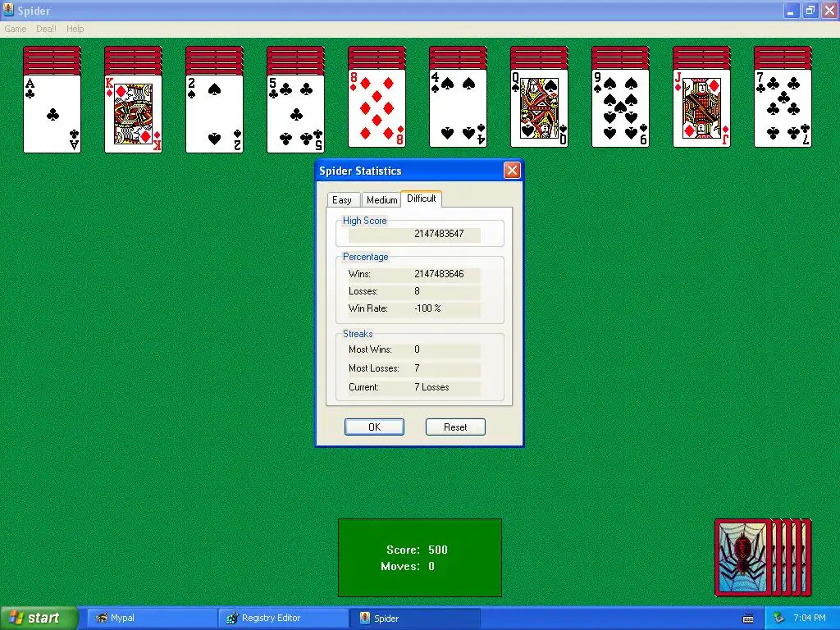Close the Spider main window

[x=829, y=10]
